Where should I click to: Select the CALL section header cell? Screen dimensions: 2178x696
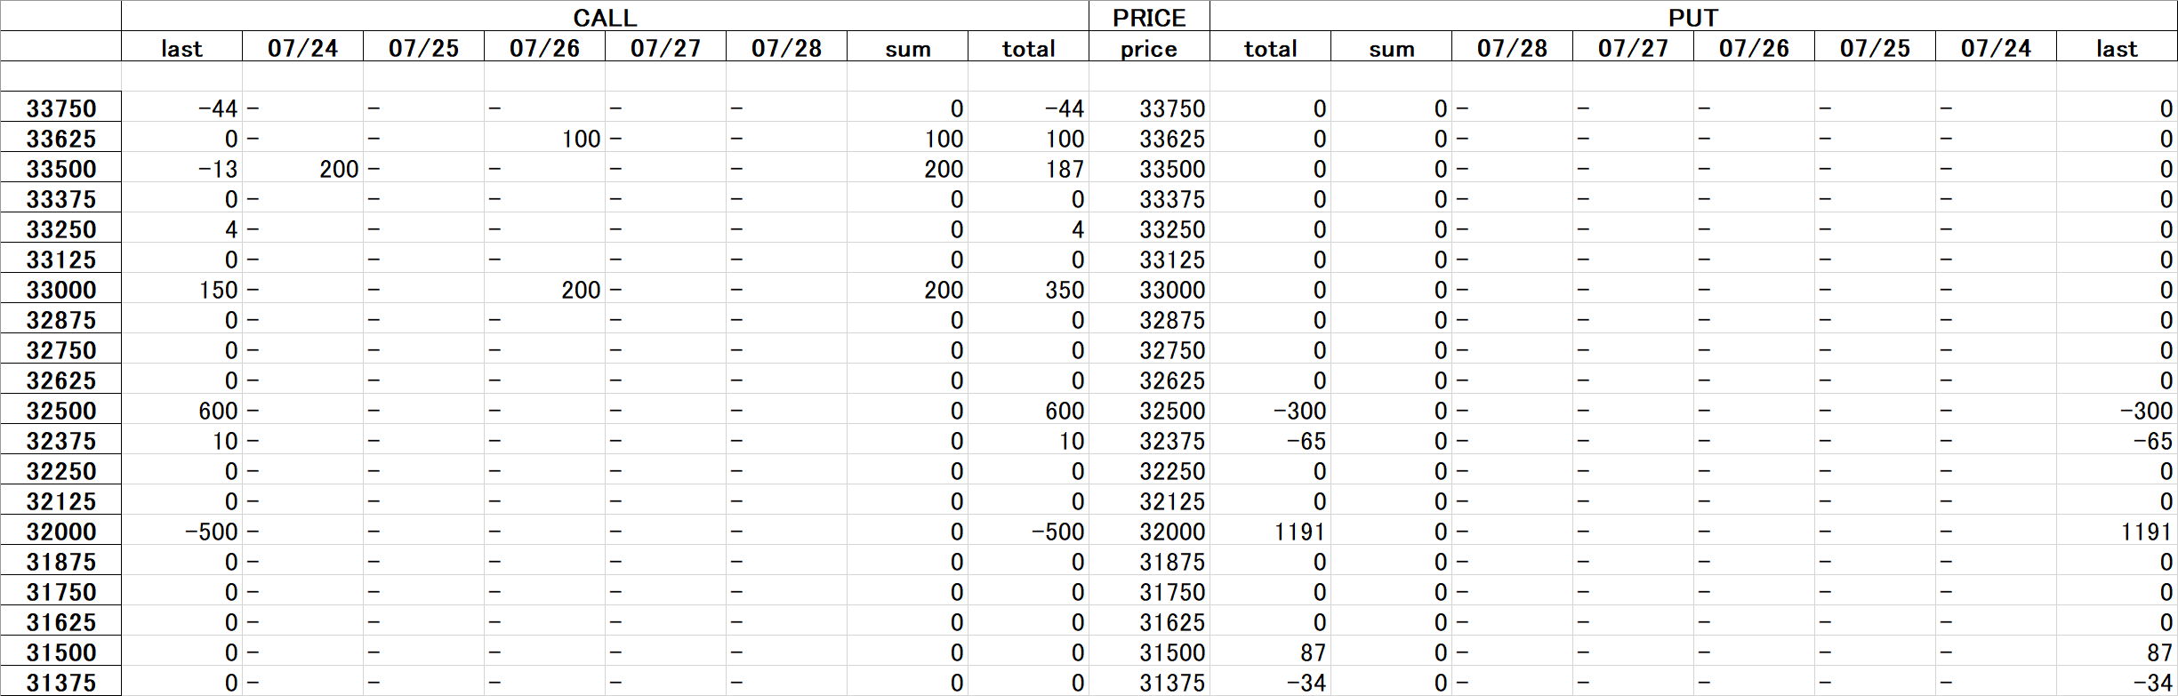(605, 17)
